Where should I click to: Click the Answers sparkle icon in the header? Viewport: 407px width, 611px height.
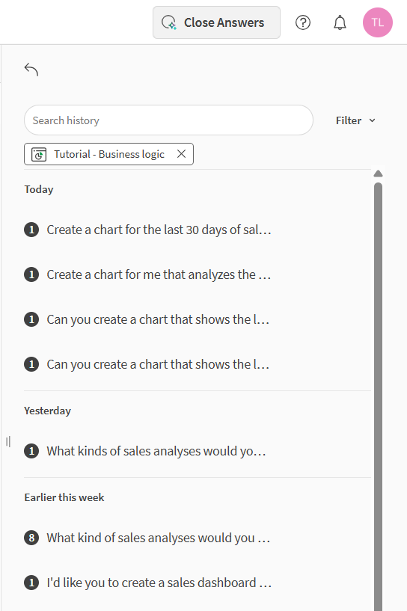pos(169,22)
